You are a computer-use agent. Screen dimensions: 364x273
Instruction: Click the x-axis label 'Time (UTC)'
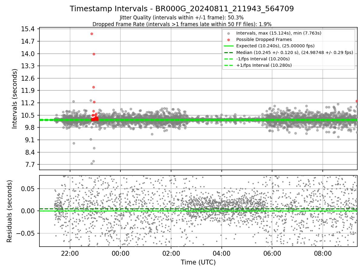[198, 262]
